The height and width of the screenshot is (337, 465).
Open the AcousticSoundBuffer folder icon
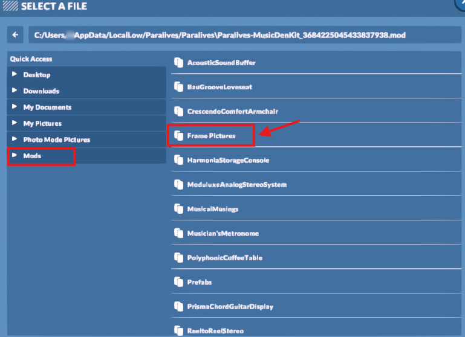pyautogui.click(x=178, y=62)
